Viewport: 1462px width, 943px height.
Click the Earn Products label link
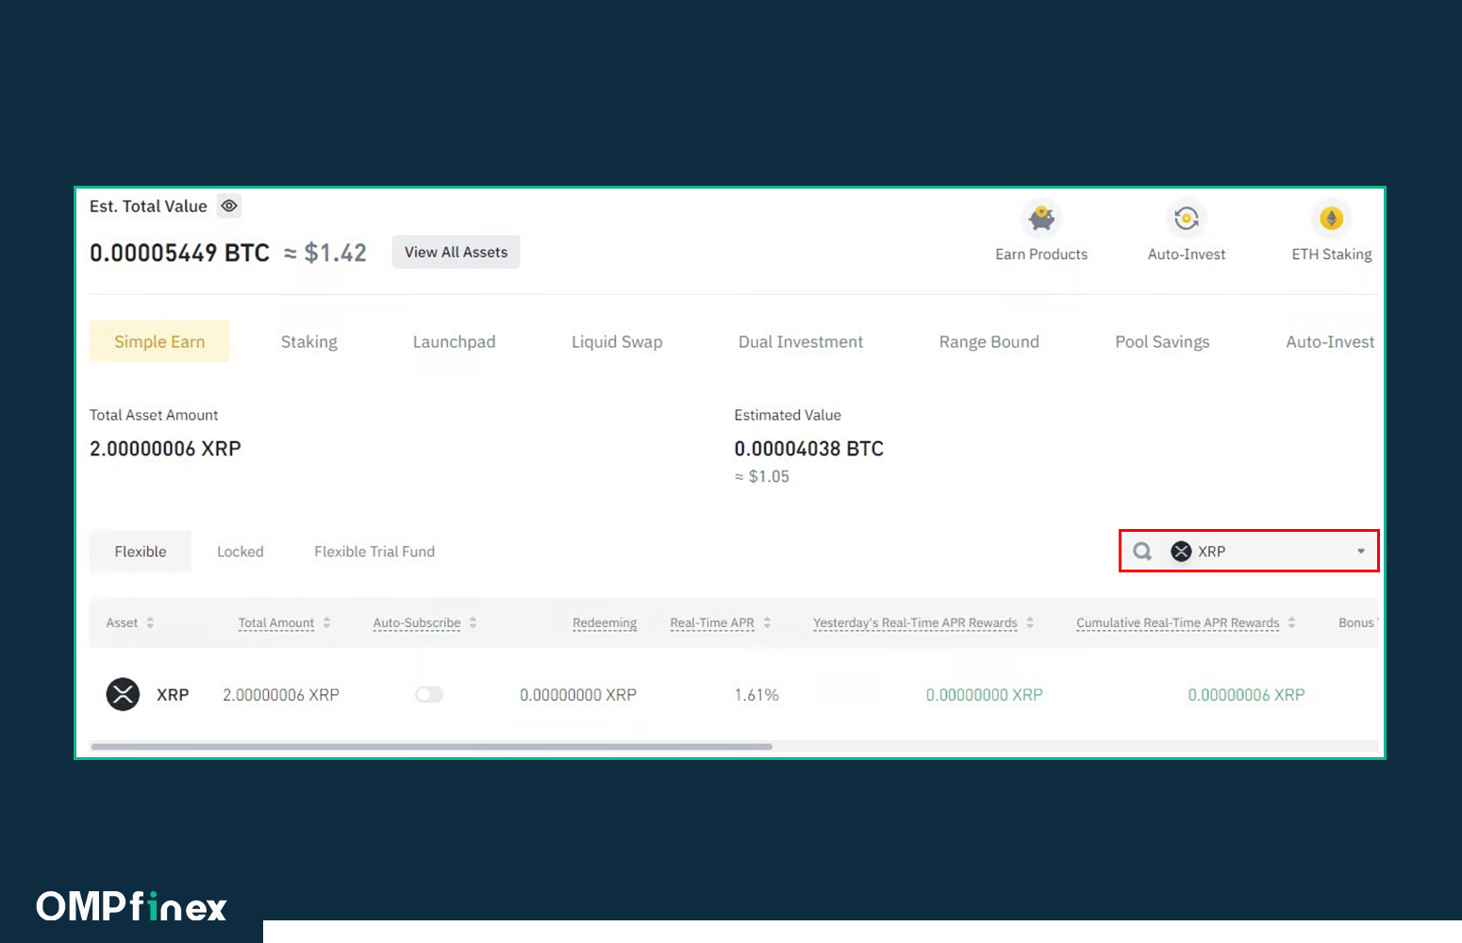1041,255
